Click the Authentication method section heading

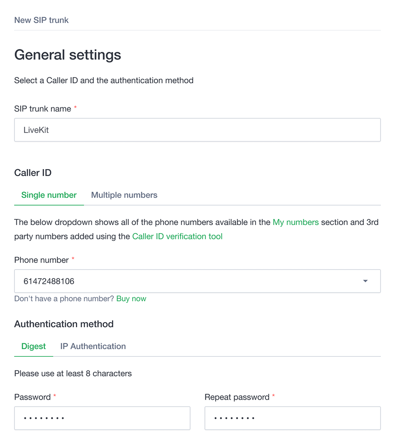[x=64, y=324]
